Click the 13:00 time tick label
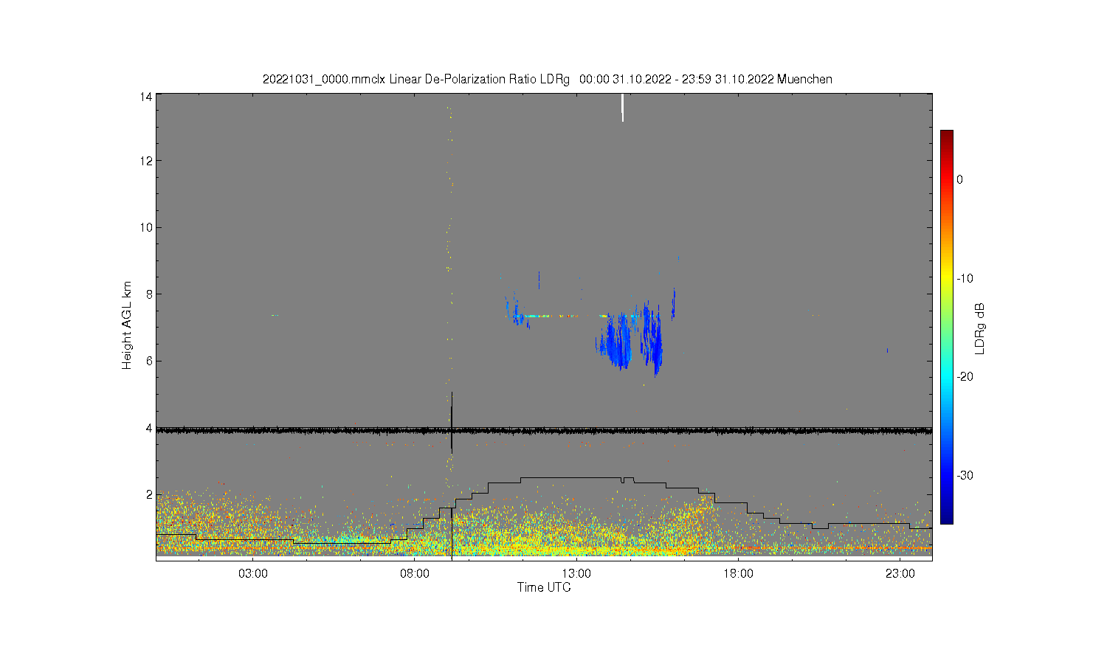The image size is (1107, 664). click(576, 574)
